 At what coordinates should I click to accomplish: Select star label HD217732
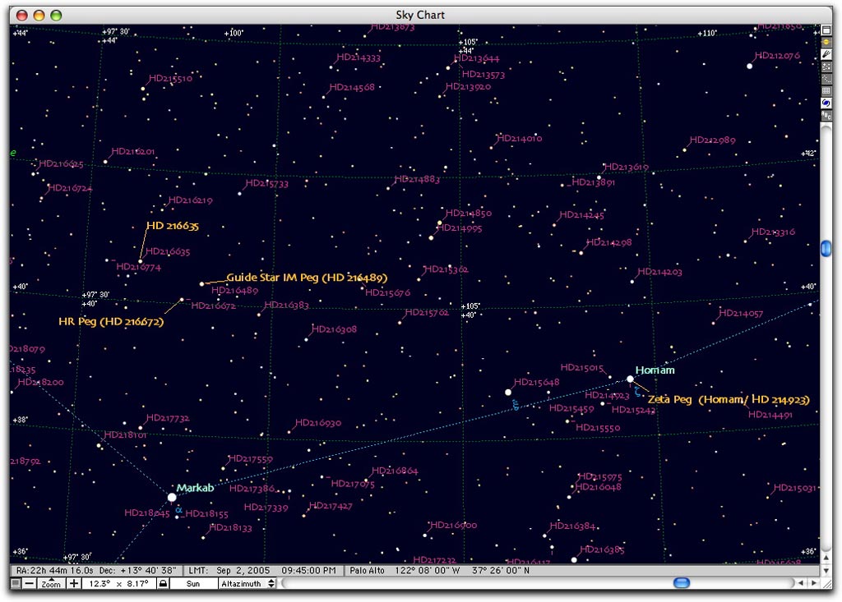[168, 418]
